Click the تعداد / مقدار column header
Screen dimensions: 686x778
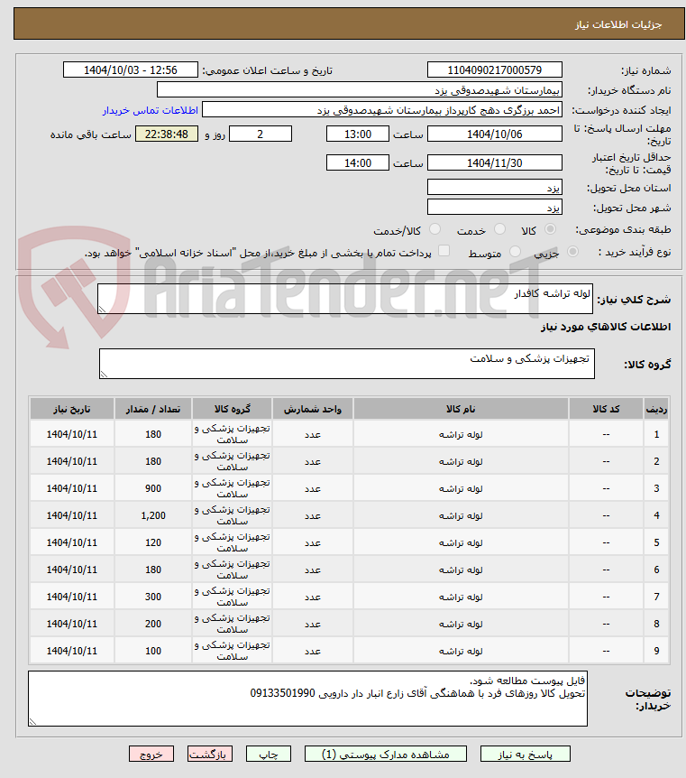[153, 409]
